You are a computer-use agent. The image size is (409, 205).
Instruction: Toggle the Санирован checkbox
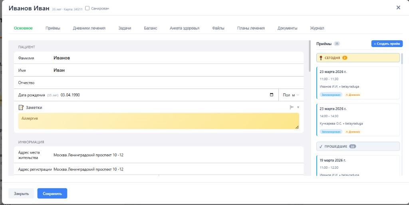click(x=87, y=8)
